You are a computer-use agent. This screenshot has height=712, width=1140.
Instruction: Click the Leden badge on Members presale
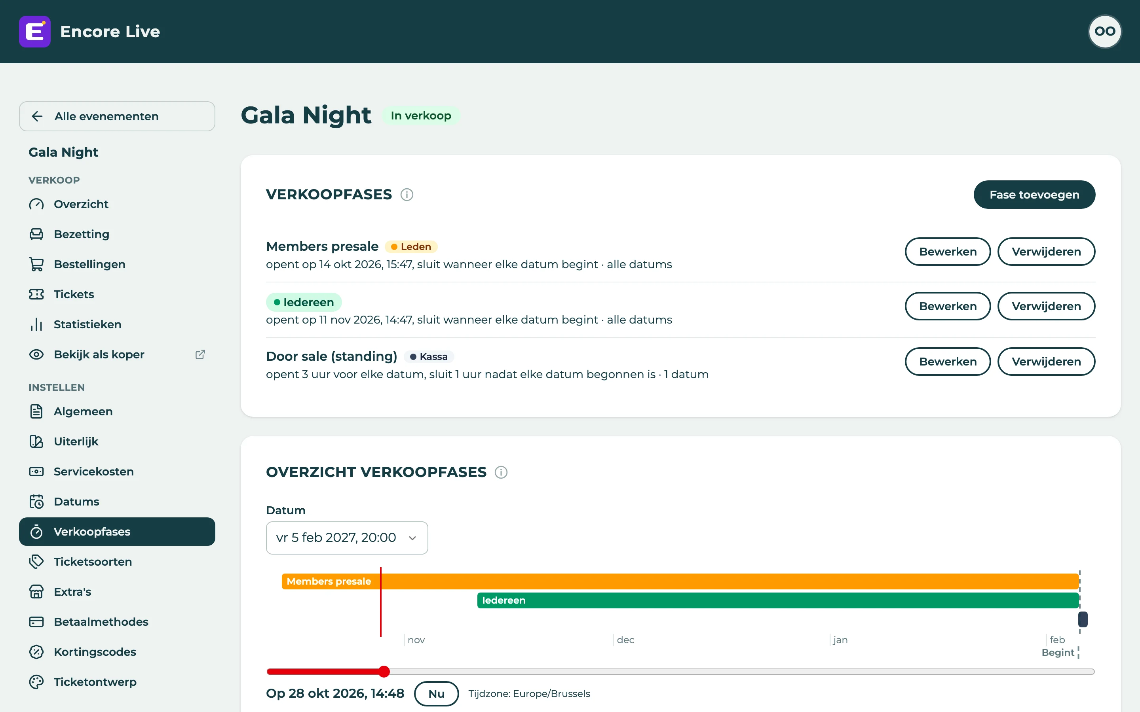coord(411,247)
